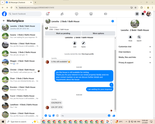The image size is (155, 124).
Task: Open a new browser tab
Action: pyautogui.click(x=35, y=2)
